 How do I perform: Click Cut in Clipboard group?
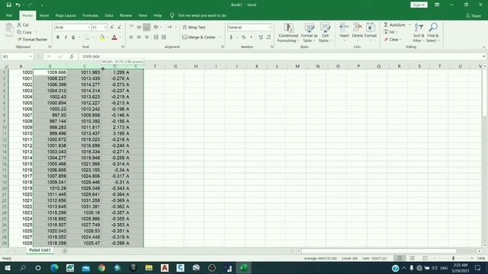(23, 24)
